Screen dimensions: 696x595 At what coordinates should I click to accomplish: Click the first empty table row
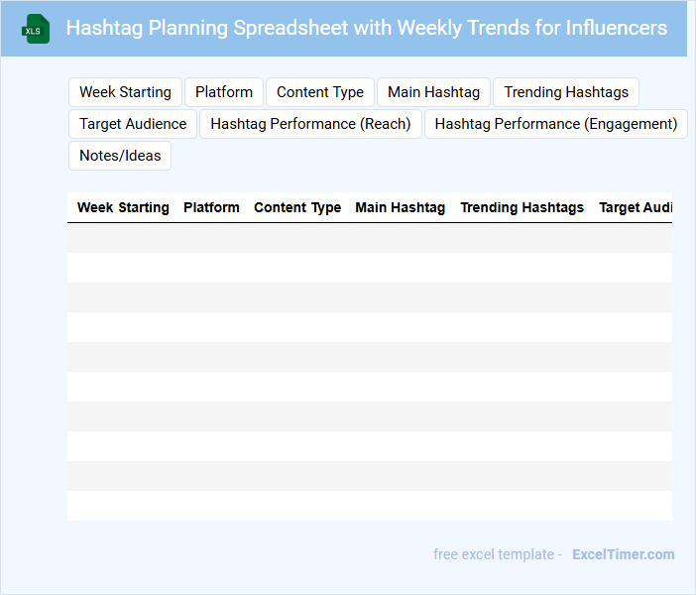point(369,238)
